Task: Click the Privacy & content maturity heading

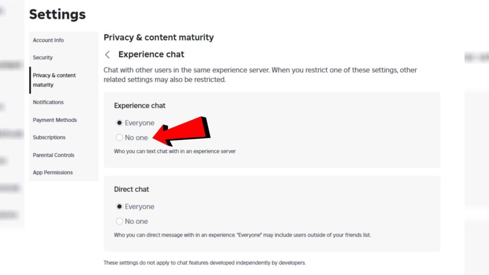Action: tap(159, 37)
